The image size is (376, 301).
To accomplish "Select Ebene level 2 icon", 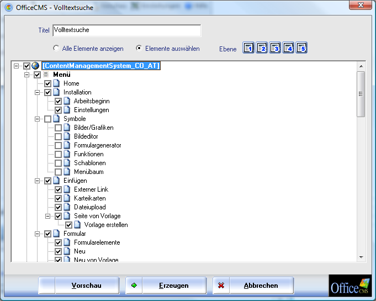I will [x=262, y=47].
